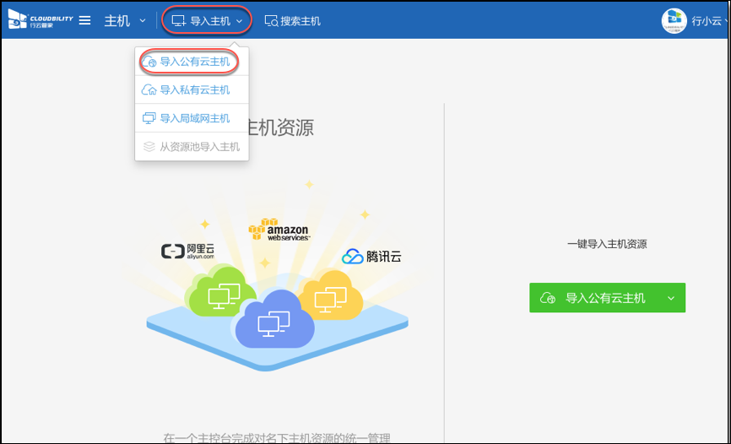Click the amazon web services logo
The height and width of the screenshot is (444, 731).
point(279,229)
